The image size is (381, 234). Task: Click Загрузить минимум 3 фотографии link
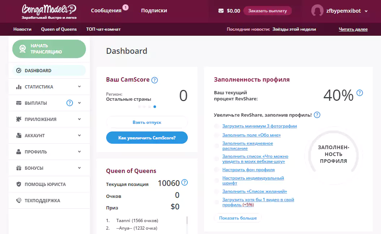click(260, 126)
